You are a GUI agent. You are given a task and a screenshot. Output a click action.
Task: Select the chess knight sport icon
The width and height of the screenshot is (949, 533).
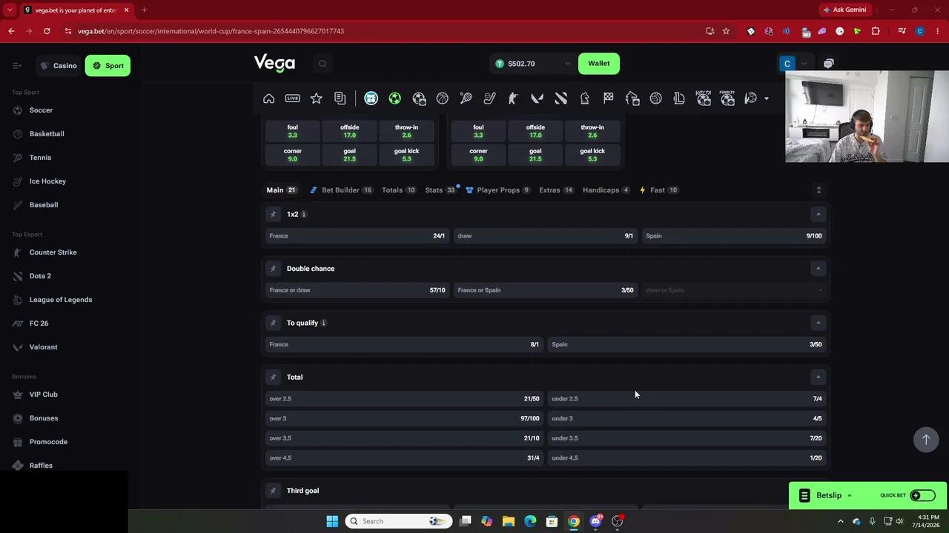pos(585,98)
